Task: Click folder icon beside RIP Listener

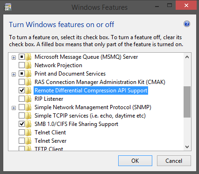Action: tap(28, 99)
